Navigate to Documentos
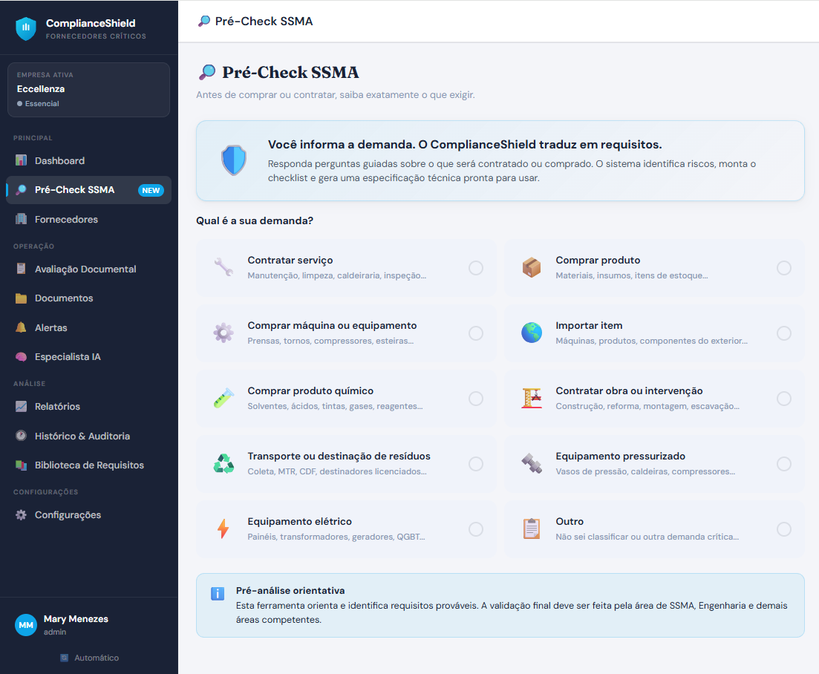Screen dimensions: 819x674 [x=89, y=298]
